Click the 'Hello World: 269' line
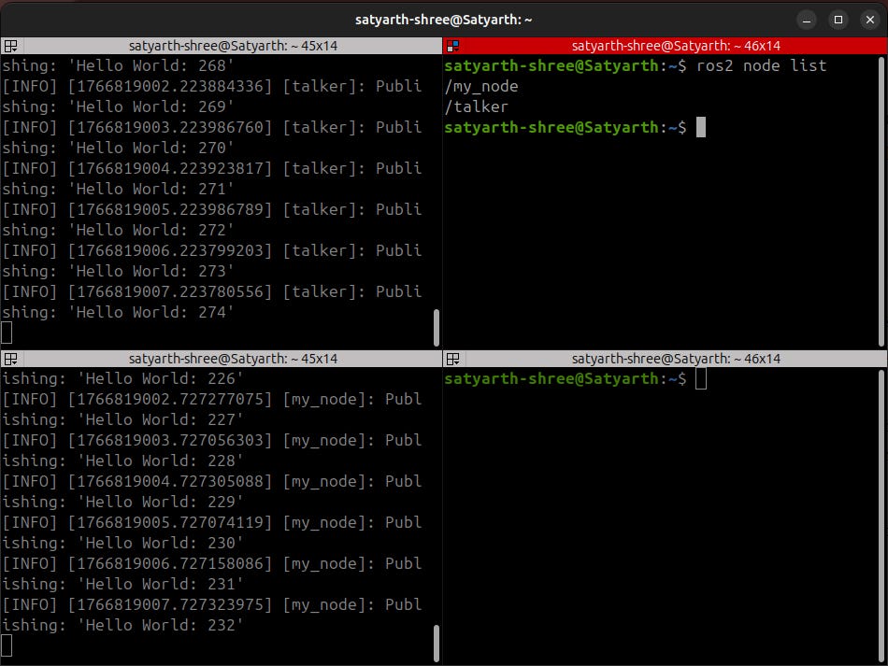 (117, 106)
